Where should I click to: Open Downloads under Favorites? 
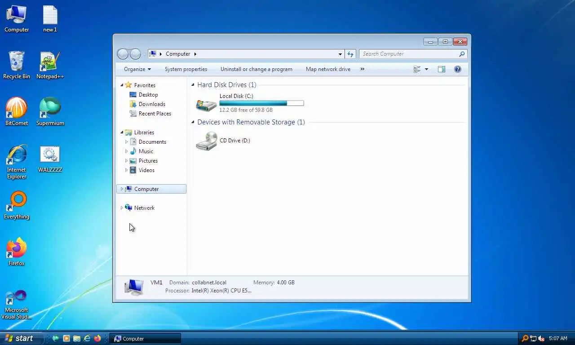tap(152, 104)
